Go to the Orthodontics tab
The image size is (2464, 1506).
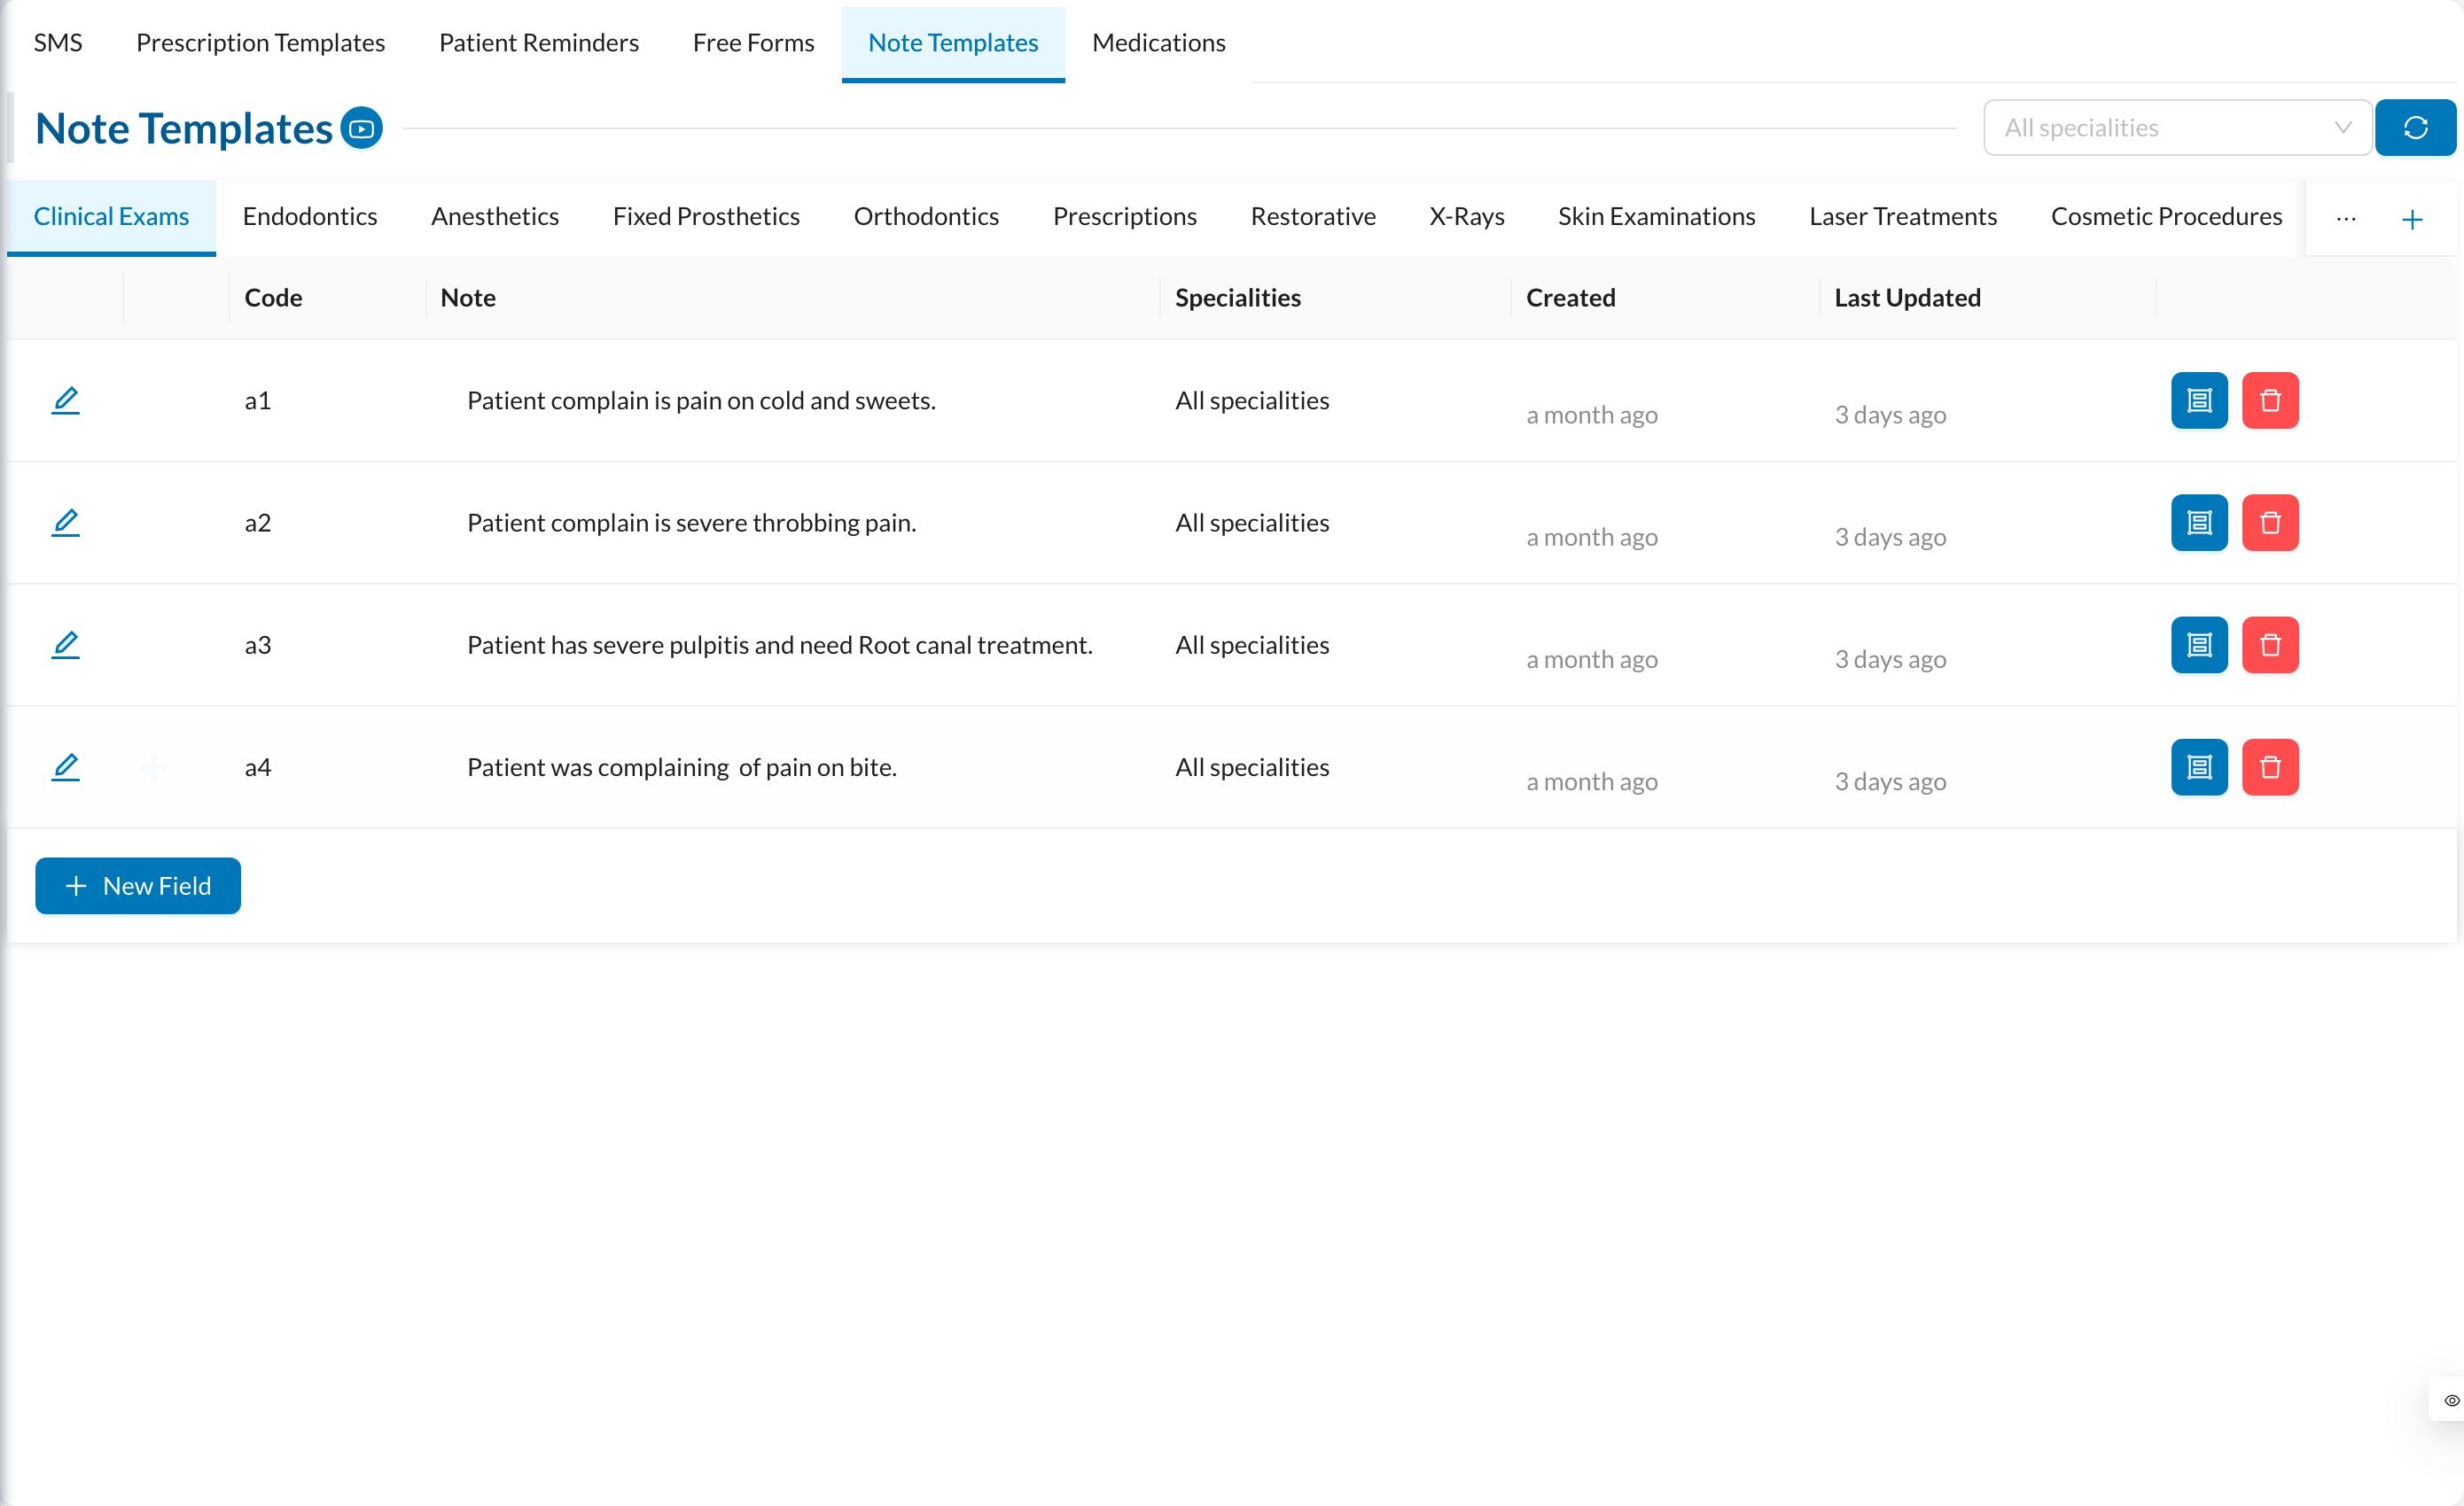click(926, 216)
